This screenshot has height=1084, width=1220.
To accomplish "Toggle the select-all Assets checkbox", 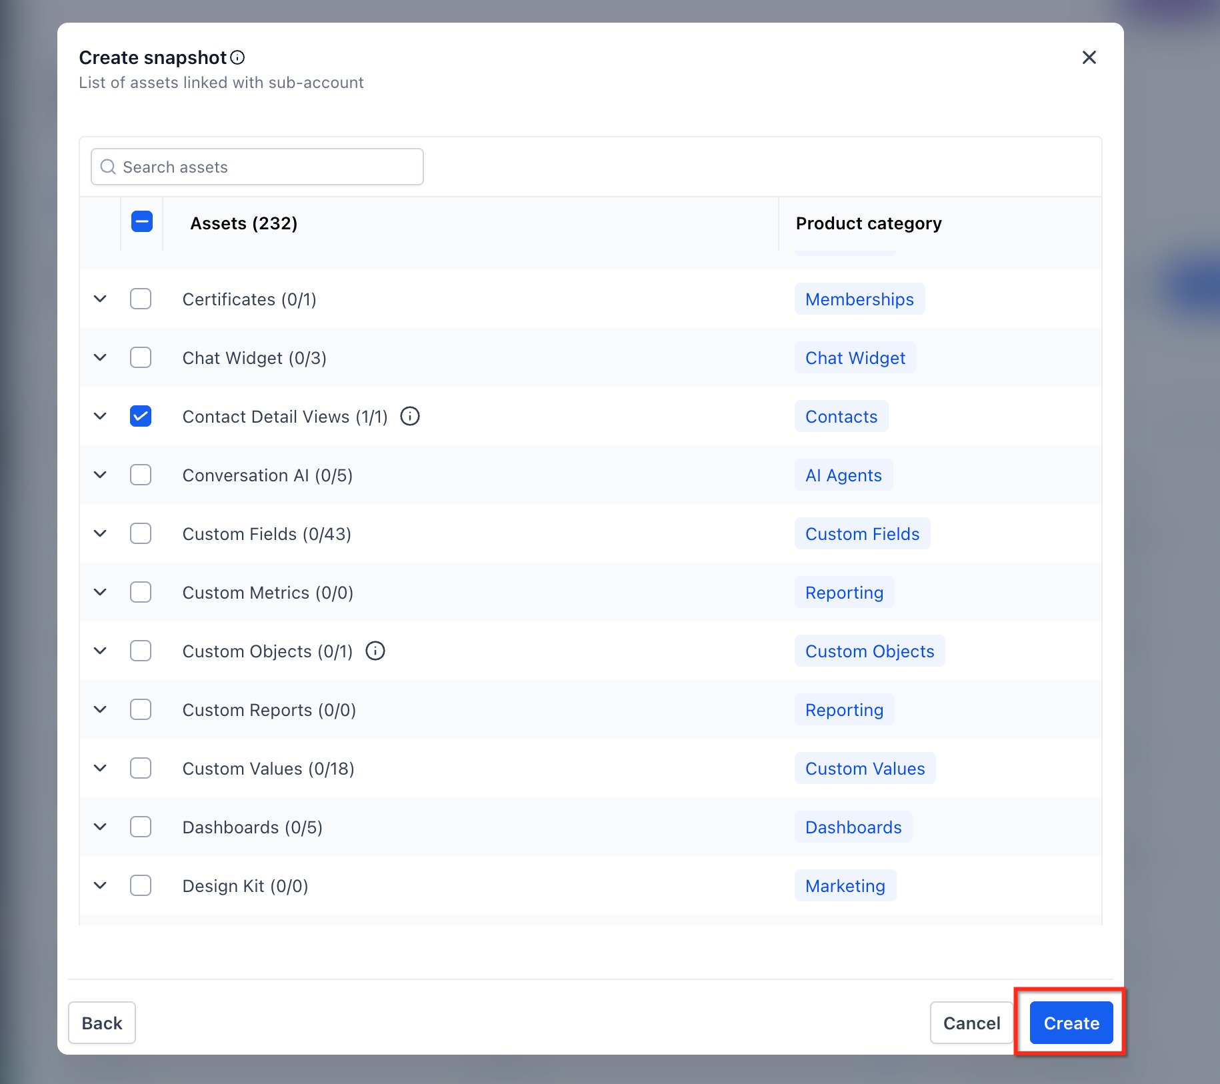I will 142,222.
